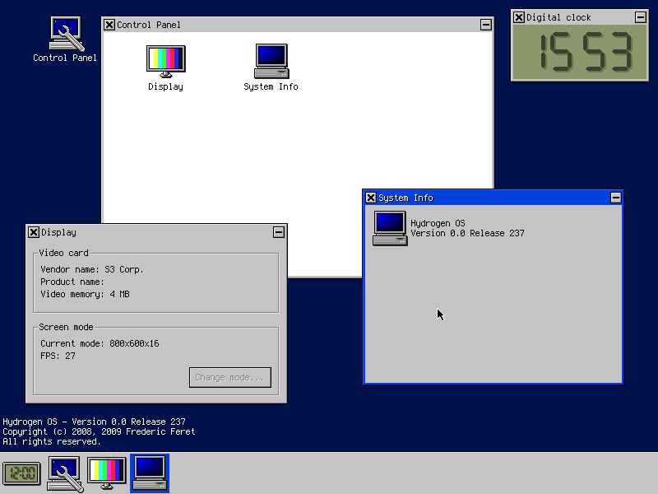658x494 pixels.
Task: Click the 'Screen mode' group label
Action: point(66,327)
